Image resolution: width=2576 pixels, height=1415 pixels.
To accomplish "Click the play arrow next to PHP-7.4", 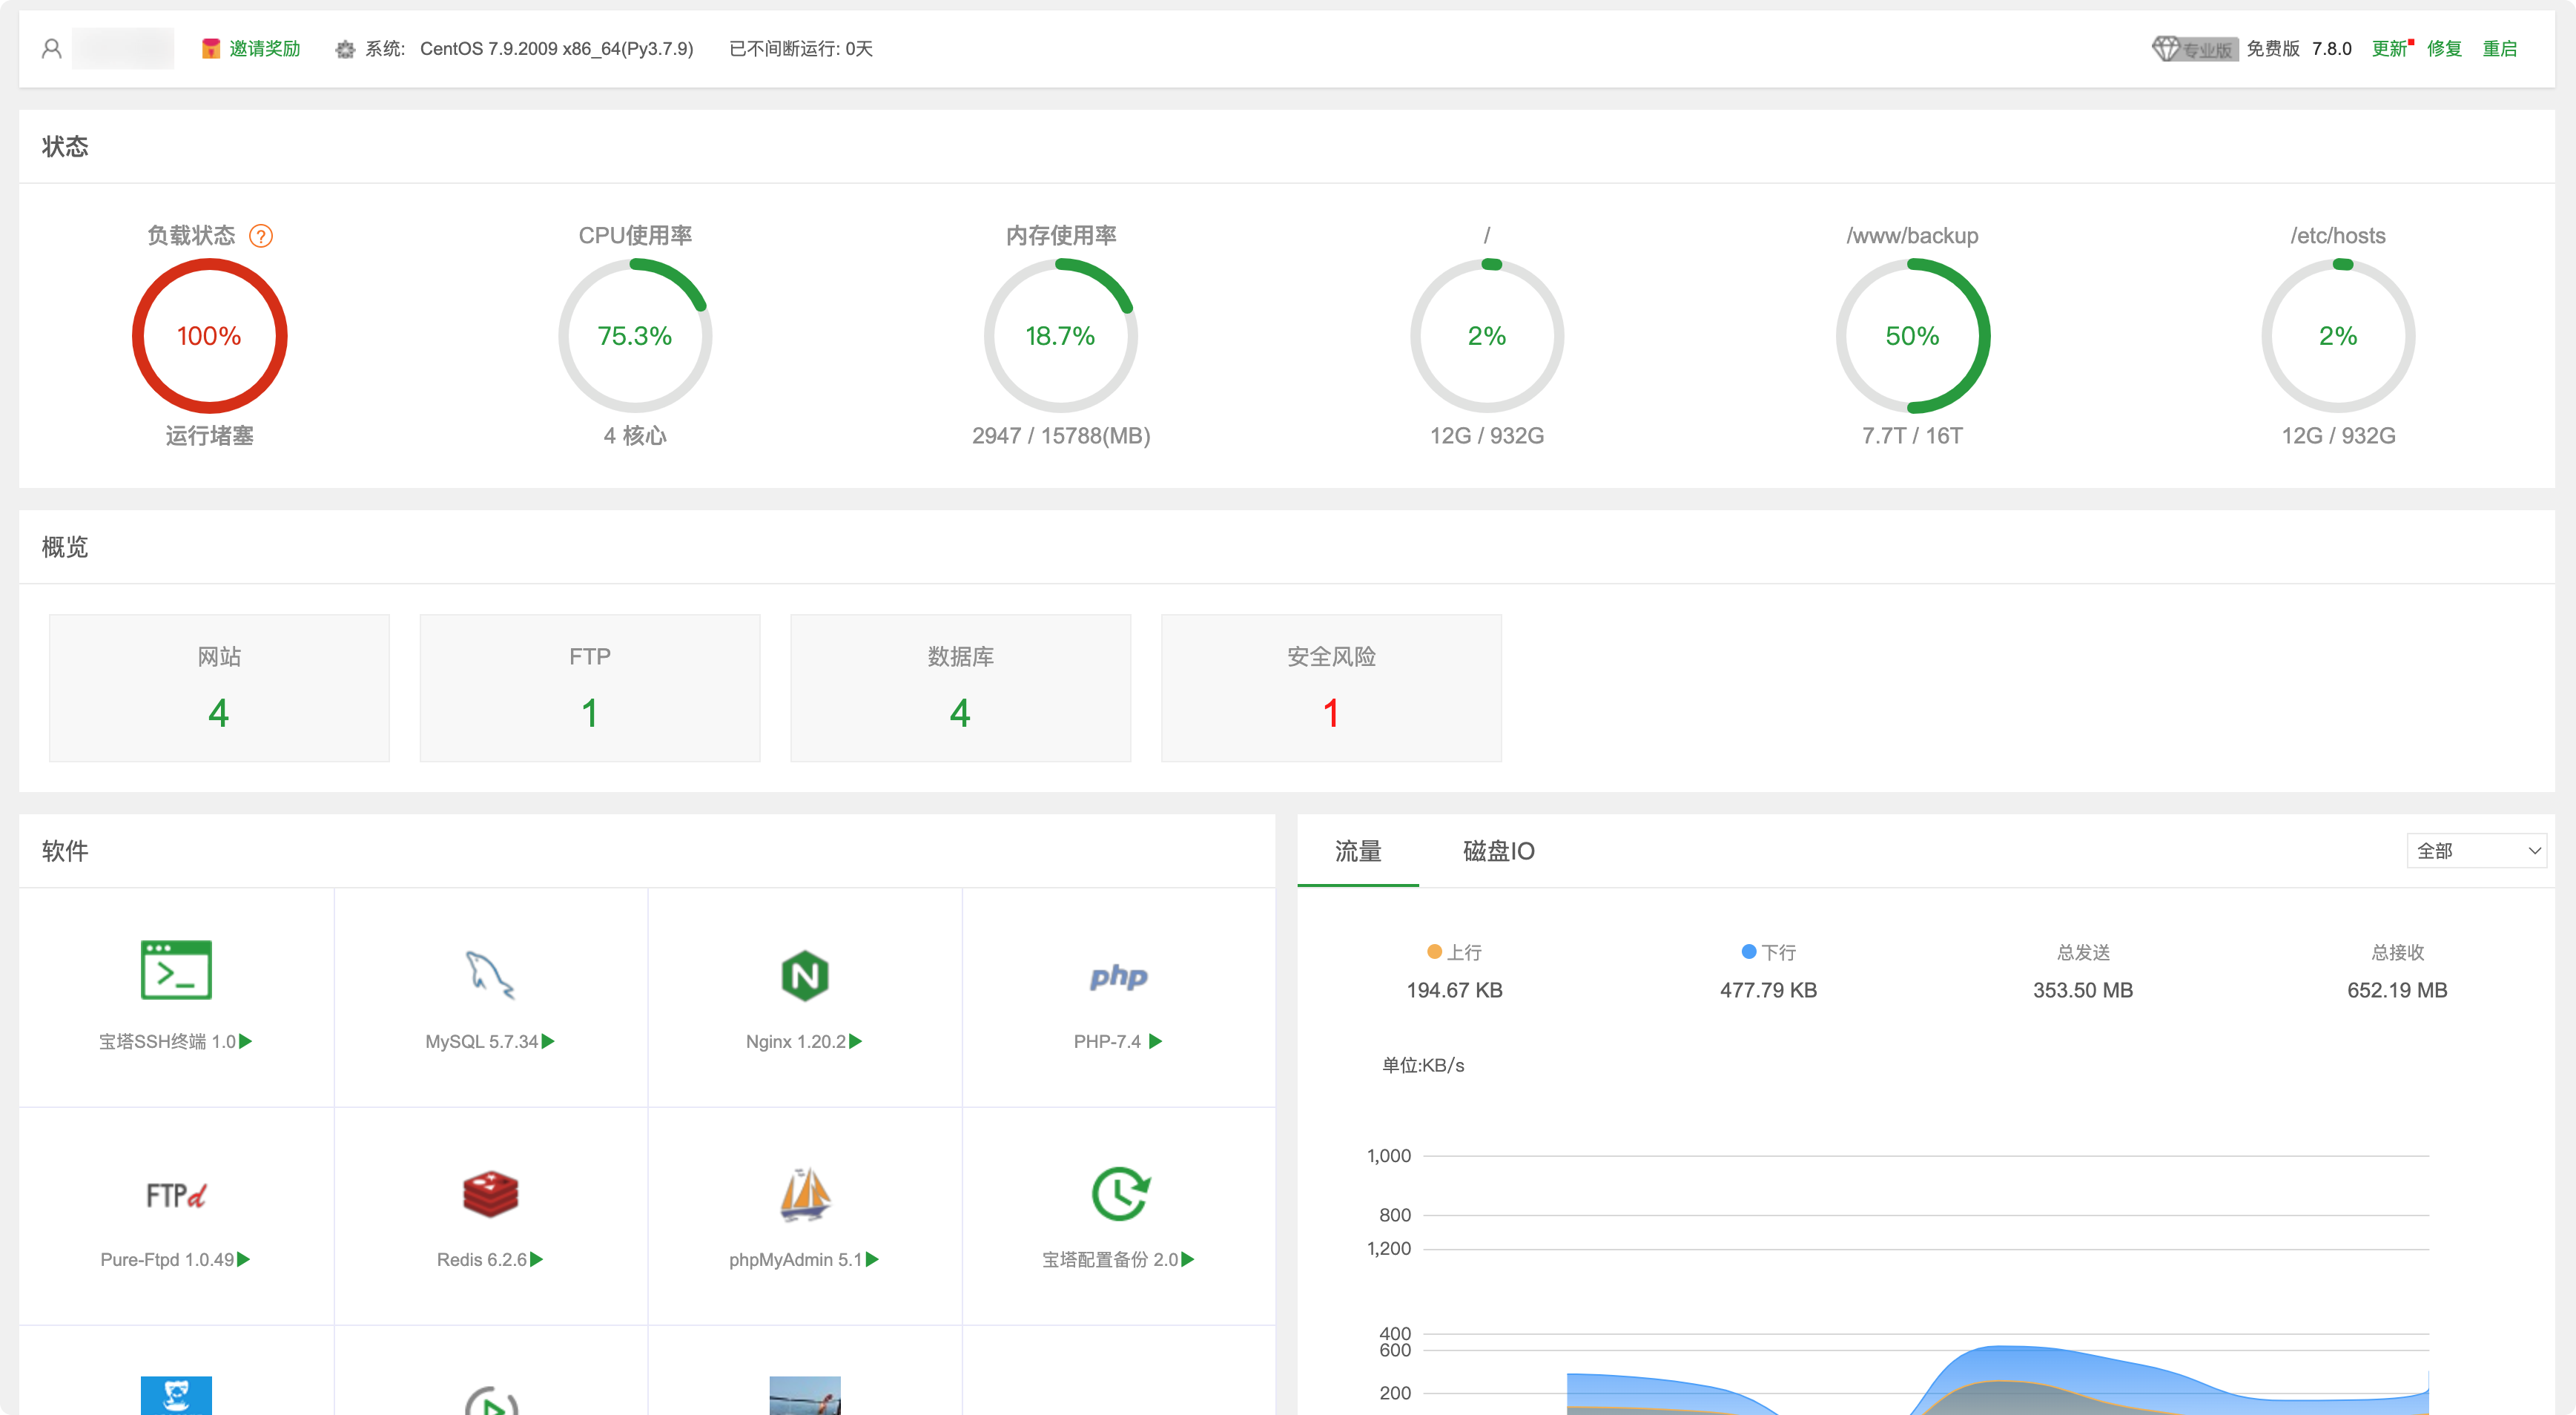I will pyautogui.click(x=1156, y=1041).
